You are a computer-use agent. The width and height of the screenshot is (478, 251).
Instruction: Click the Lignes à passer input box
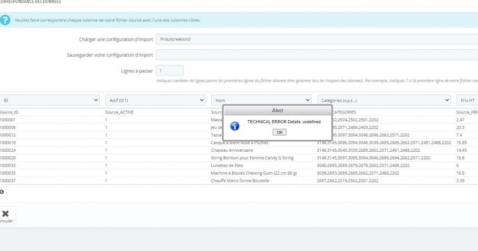click(170, 71)
